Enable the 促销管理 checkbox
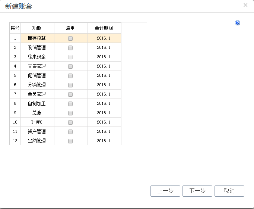 70,76
